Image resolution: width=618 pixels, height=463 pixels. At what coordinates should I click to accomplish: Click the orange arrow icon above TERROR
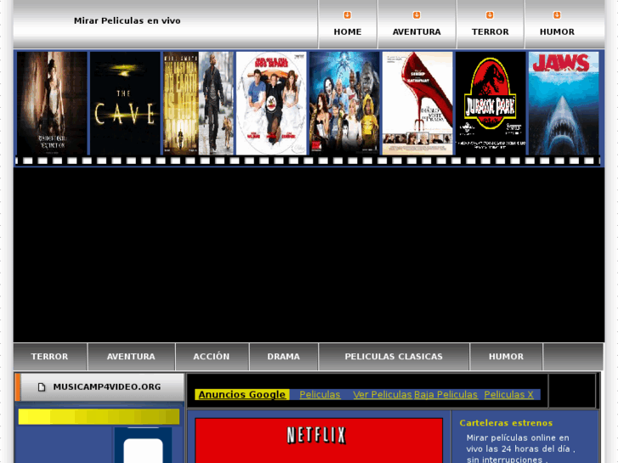click(x=490, y=15)
